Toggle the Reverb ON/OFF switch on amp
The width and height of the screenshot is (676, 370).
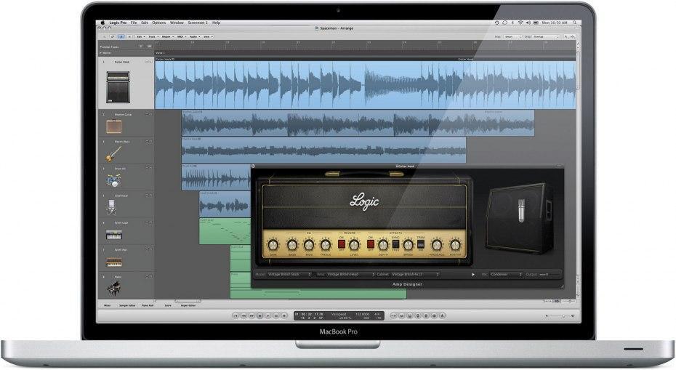(x=341, y=245)
